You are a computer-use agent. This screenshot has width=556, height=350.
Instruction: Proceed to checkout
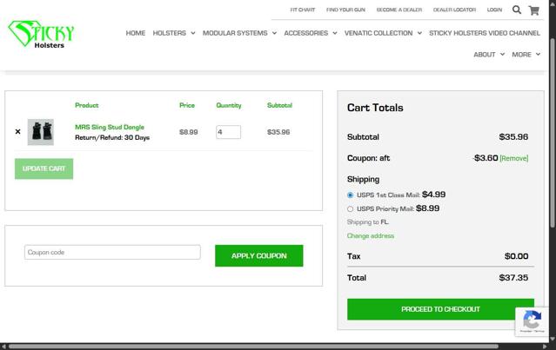(x=440, y=309)
